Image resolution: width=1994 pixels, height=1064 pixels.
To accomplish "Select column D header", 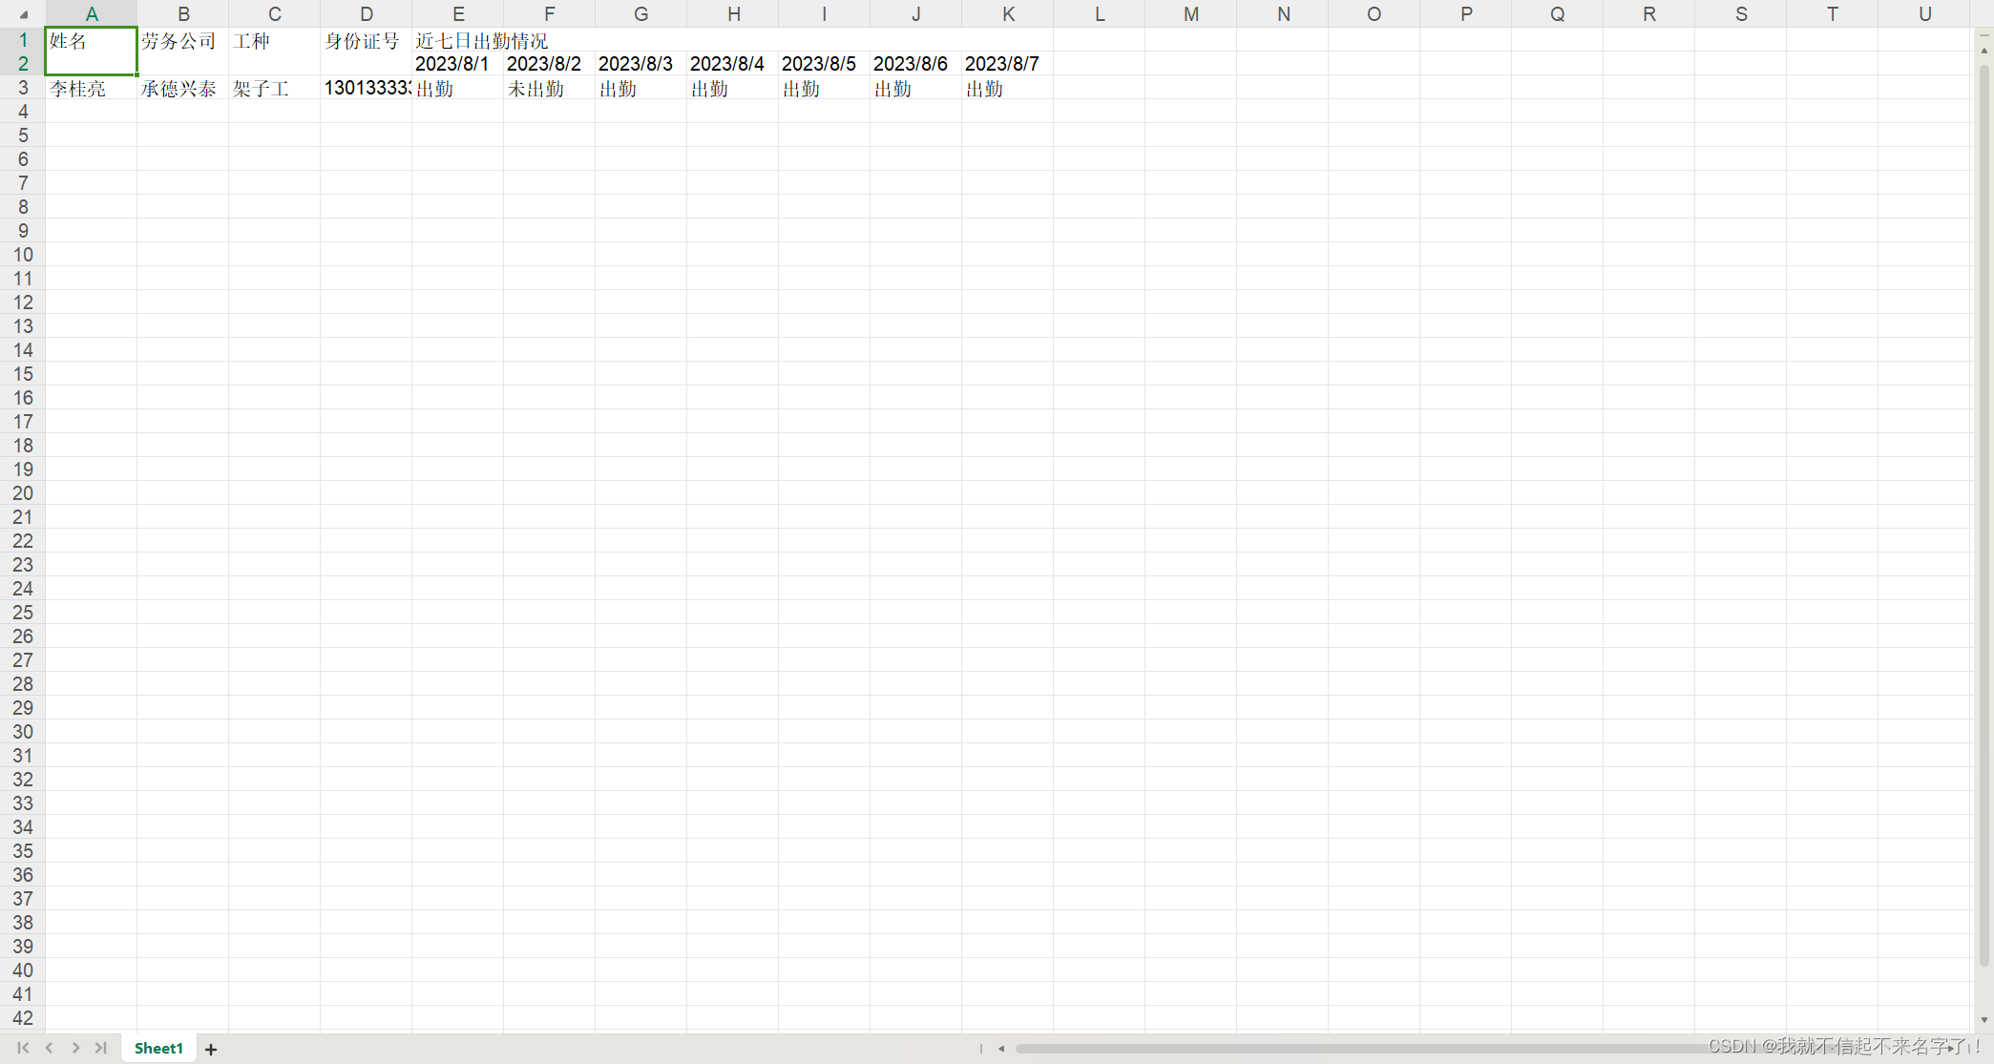I will click(x=366, y=14).
